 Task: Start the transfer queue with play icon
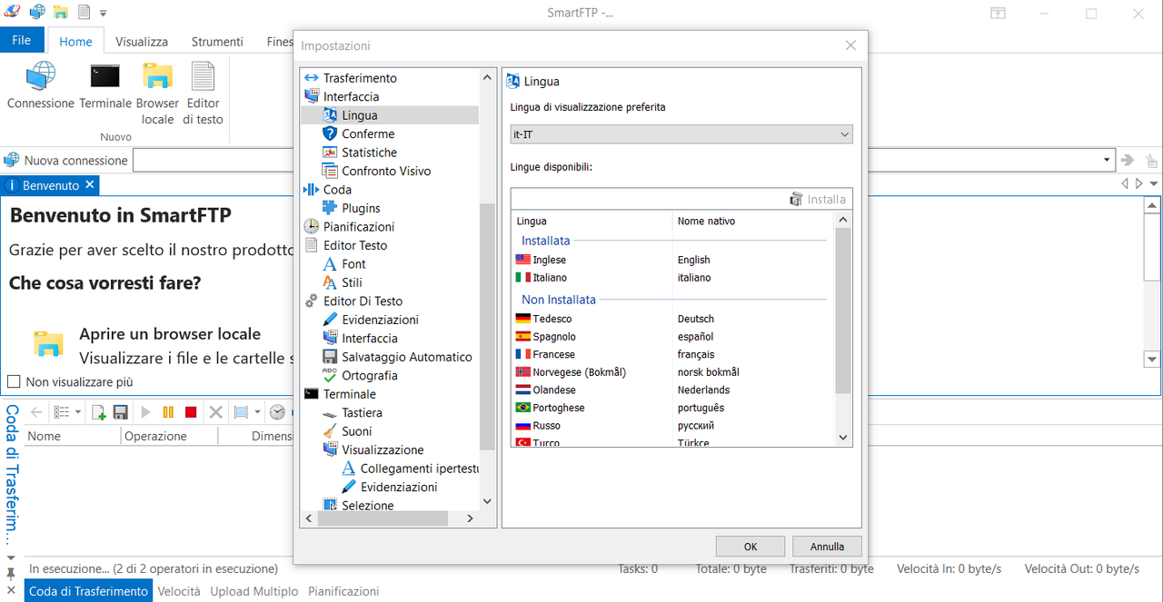coord(145,412)
